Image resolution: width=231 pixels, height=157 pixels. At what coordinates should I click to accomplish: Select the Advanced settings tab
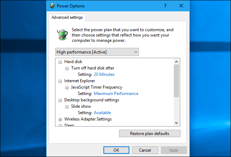67,17
